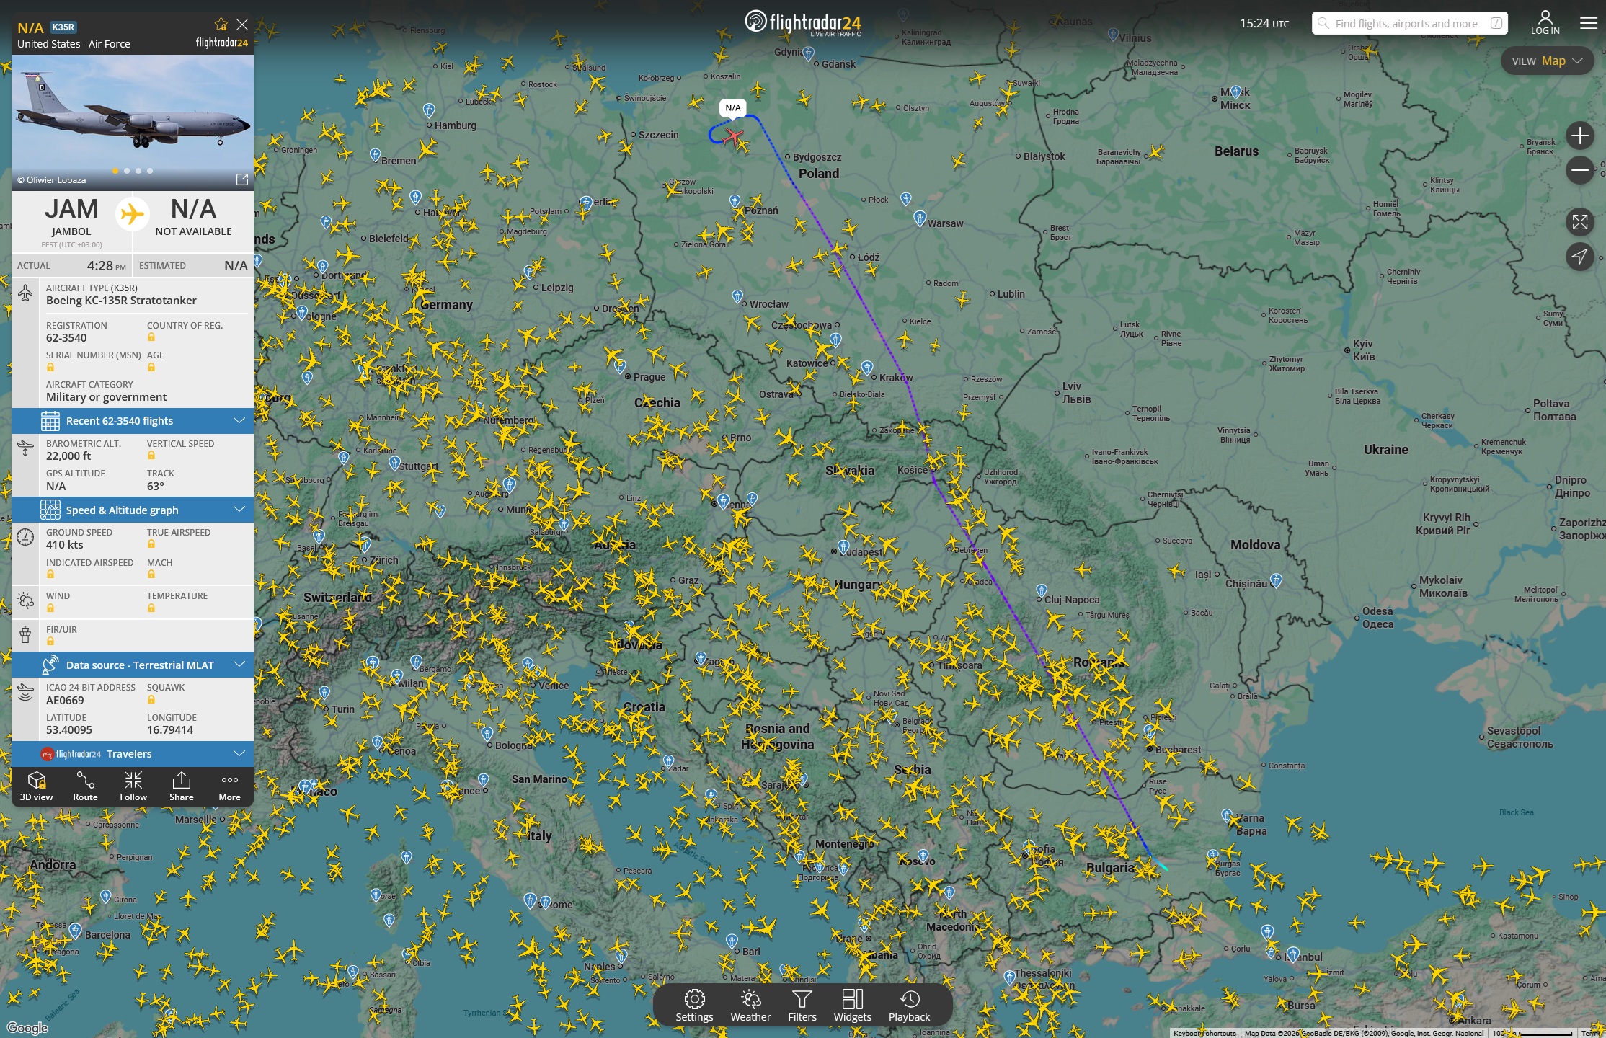Open Keyboard shortcuts link
Viewport: 1606px width, 1038px height.
[1204, 1033]
